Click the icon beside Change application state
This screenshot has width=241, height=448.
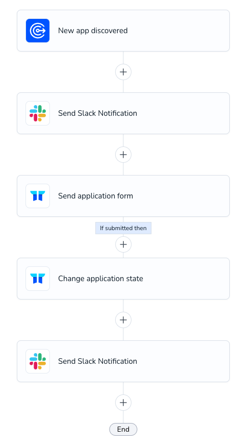point(38,279)
